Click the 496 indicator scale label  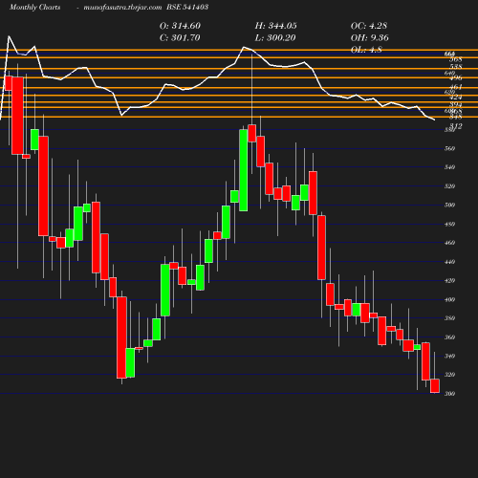pyautogui.click(x=456, y=77)
